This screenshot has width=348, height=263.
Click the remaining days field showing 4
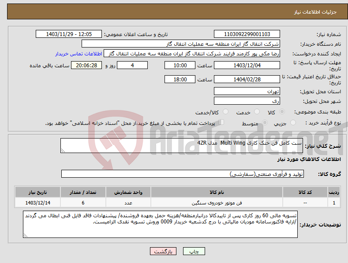(132, 65)
